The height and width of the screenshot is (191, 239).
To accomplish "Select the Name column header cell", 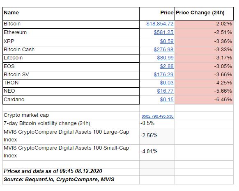I will (x=71, y=14).
